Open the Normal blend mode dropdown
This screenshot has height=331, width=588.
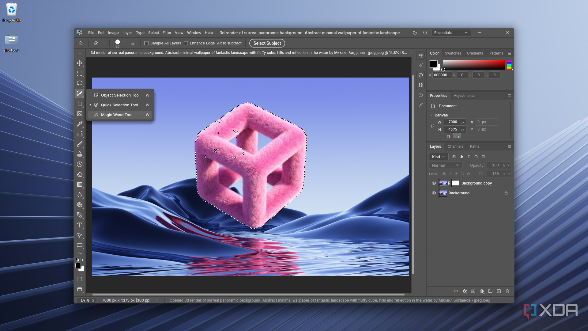446,165
